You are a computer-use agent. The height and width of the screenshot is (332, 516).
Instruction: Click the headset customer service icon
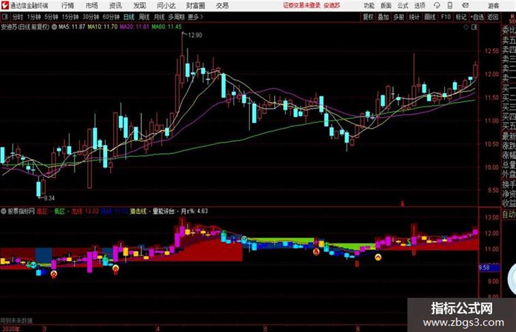pyautogui.click(x=437, y=5)
